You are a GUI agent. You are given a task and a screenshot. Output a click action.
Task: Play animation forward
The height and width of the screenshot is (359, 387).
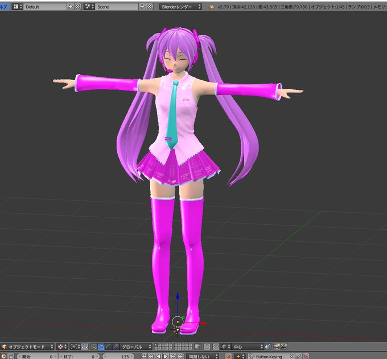[166, 357]
